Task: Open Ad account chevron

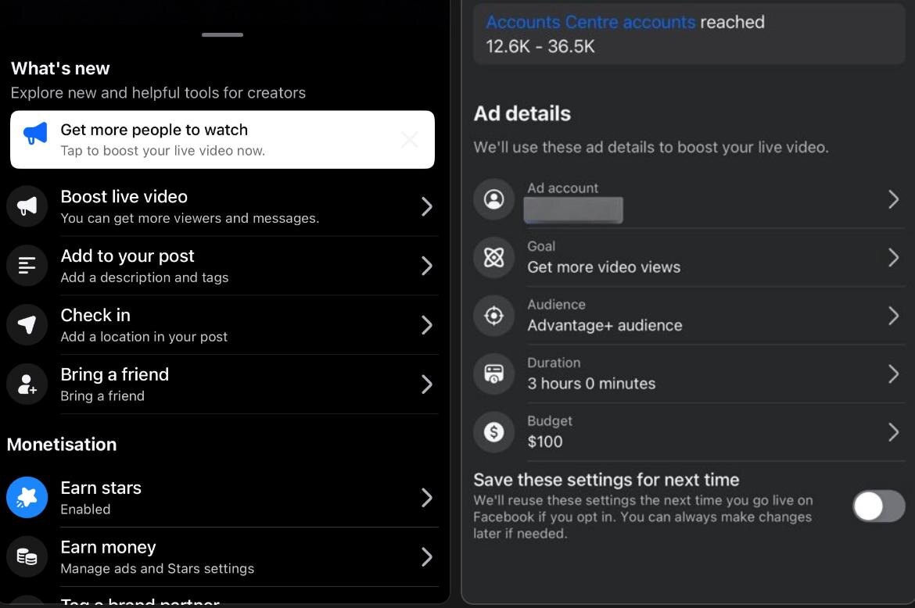Action: [893, 199]
